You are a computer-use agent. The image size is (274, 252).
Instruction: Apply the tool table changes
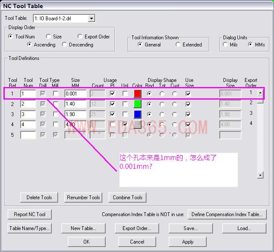(x=187, y=242)
